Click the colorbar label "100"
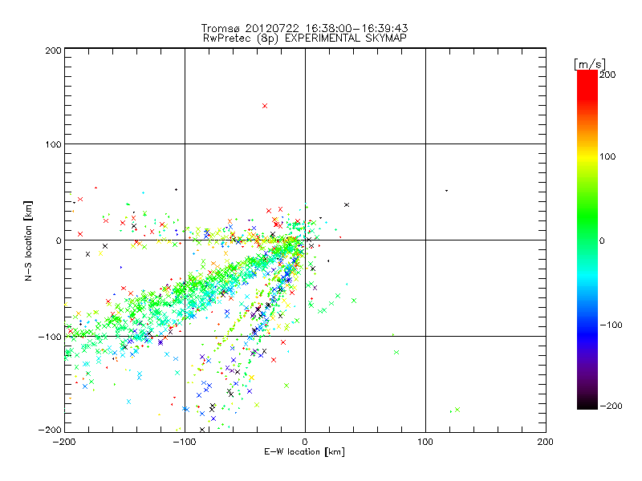 point(607,156)
